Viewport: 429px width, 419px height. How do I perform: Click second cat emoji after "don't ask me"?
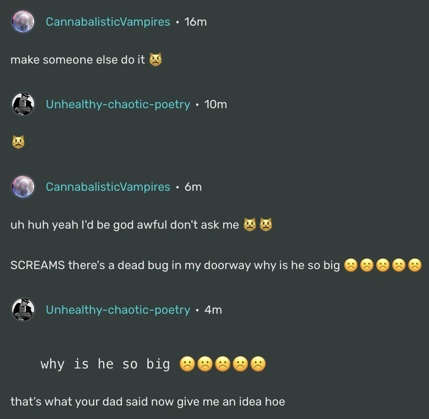266,225
